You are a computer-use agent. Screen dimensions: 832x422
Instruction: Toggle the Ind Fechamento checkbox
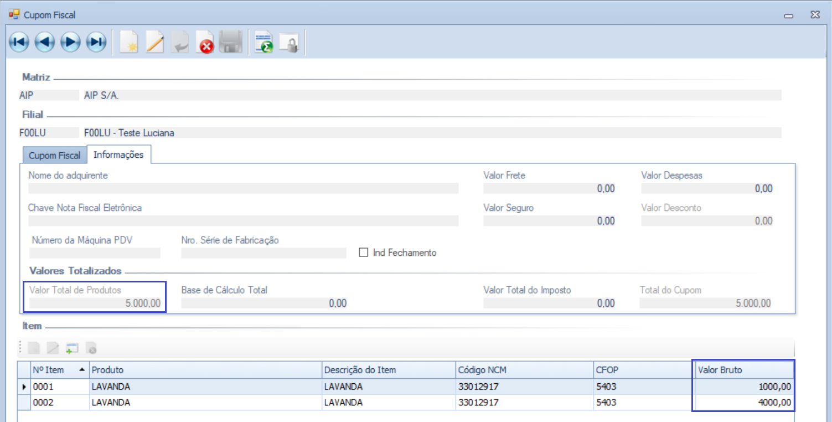(364, 253)
